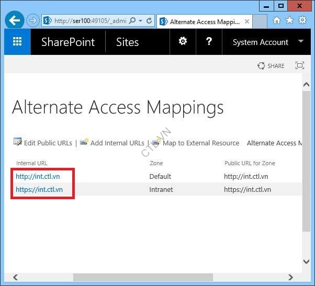Open internal URL http://int.ctl.vn
Image resolution: width=315 pixels, height=286 pixels.
[x=38, y=176]
